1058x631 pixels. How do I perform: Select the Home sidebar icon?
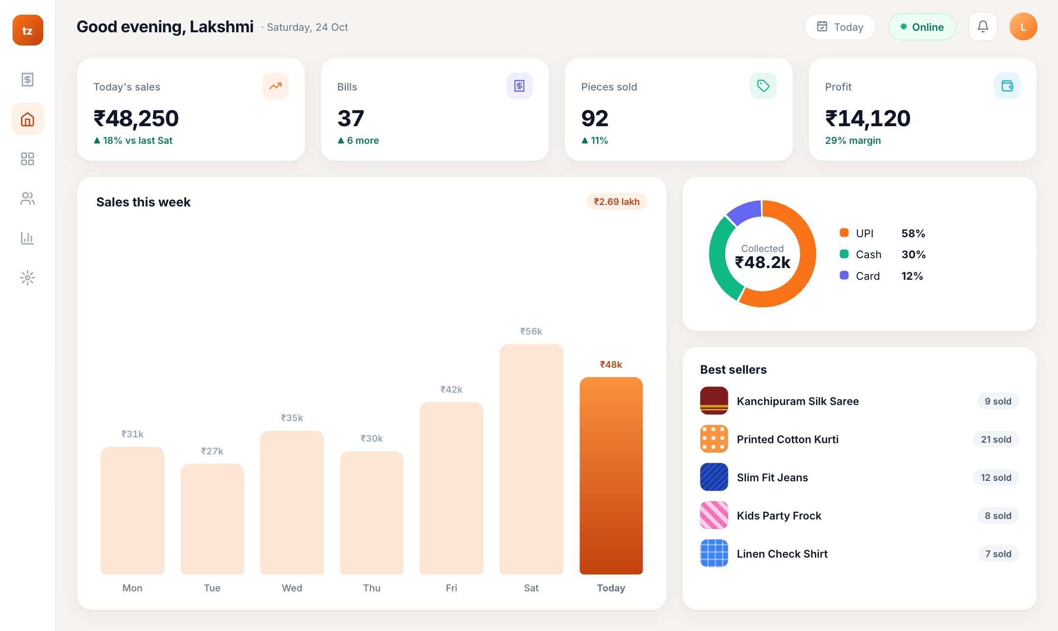[27, 119]
